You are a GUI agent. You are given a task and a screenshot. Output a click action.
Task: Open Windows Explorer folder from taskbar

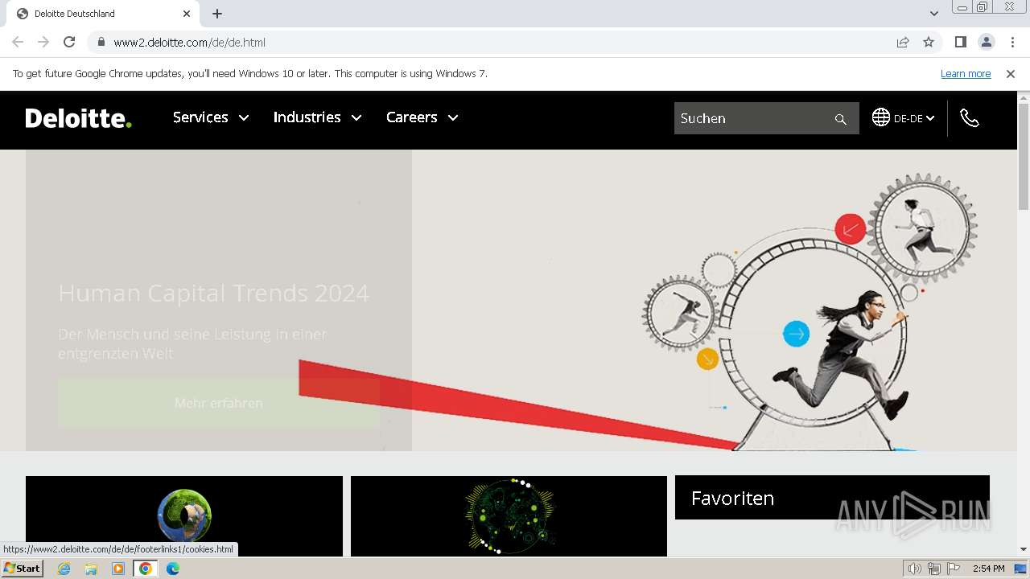pos(91,569)
